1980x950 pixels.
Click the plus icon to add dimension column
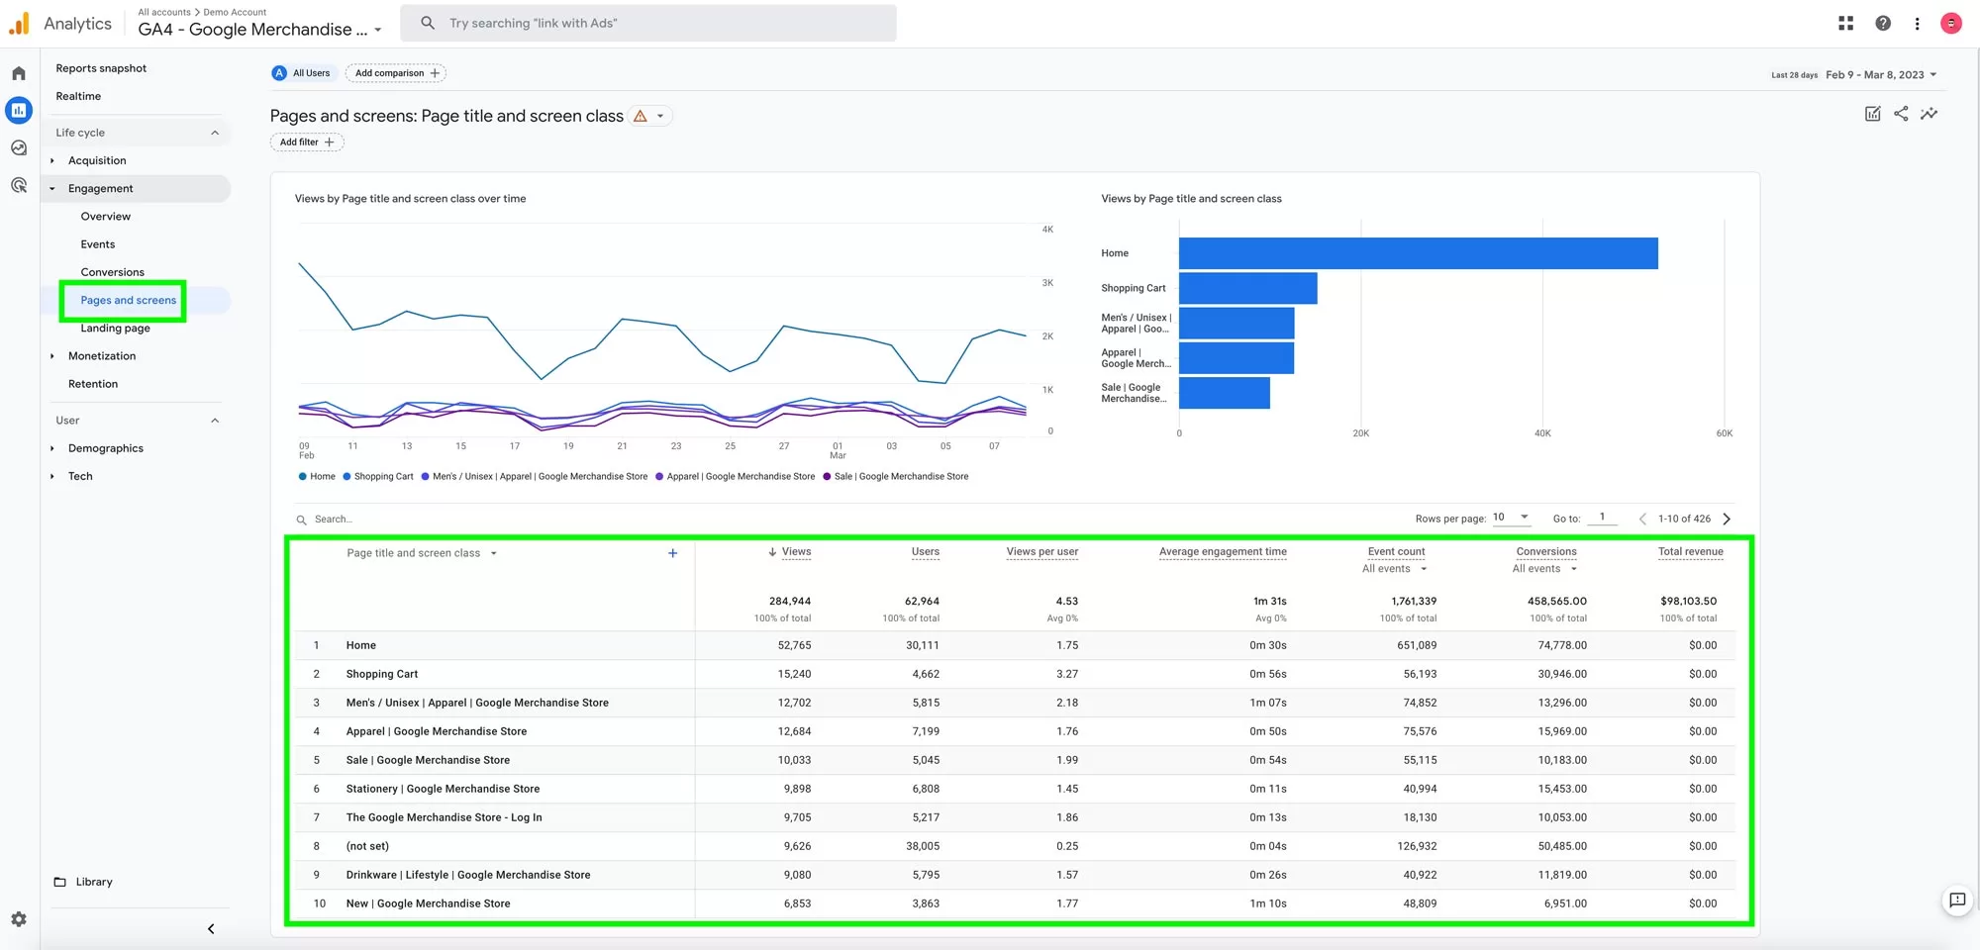pos(672,553)
